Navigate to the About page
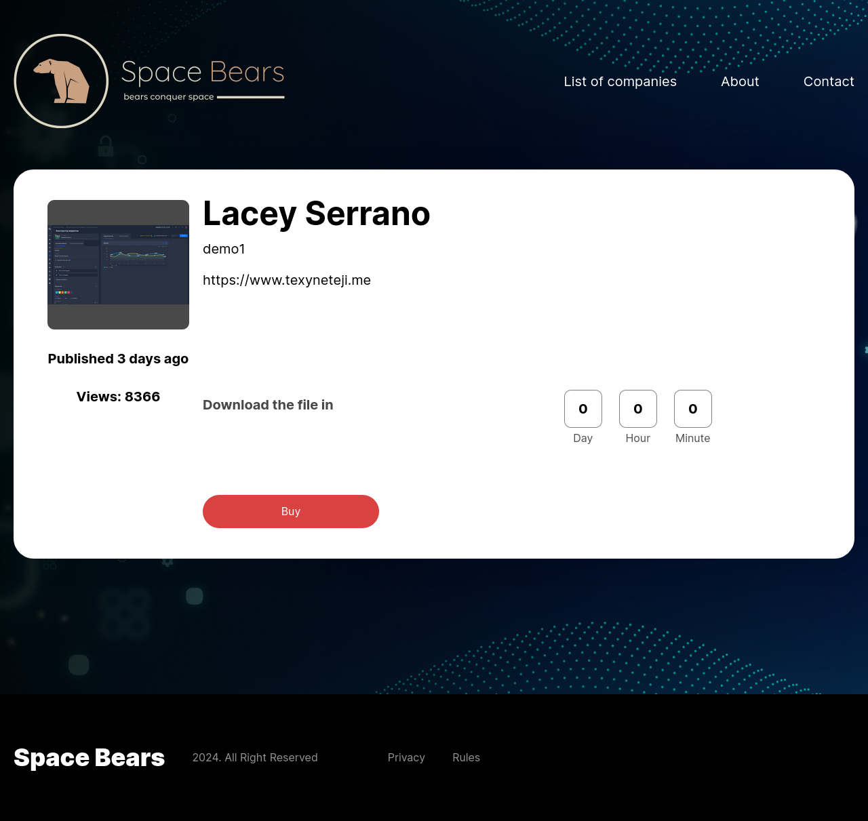 (x=740, y=81)
